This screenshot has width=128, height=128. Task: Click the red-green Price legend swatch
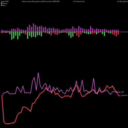[x=2, y=5]
